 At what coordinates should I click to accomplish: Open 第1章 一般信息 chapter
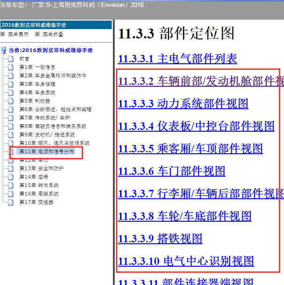point(38,67)
